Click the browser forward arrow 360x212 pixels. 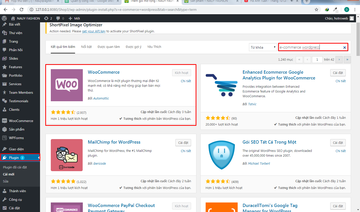14,10
